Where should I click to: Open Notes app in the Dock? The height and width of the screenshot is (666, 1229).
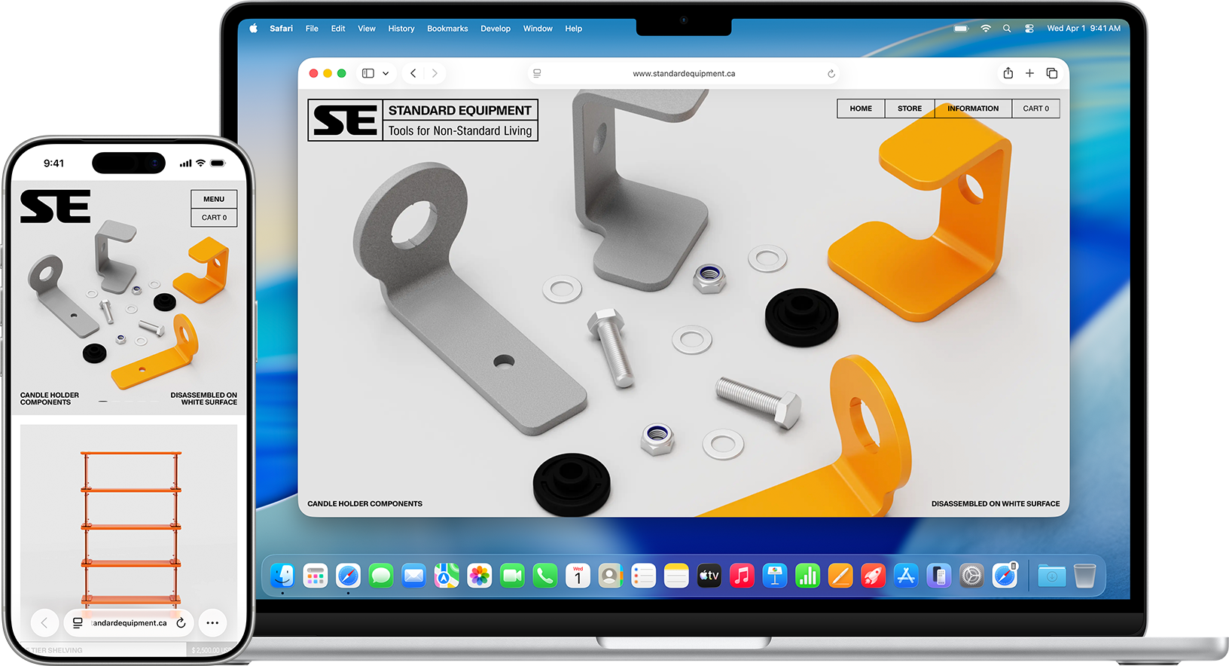pyautogui.click(x=676, y=576)
